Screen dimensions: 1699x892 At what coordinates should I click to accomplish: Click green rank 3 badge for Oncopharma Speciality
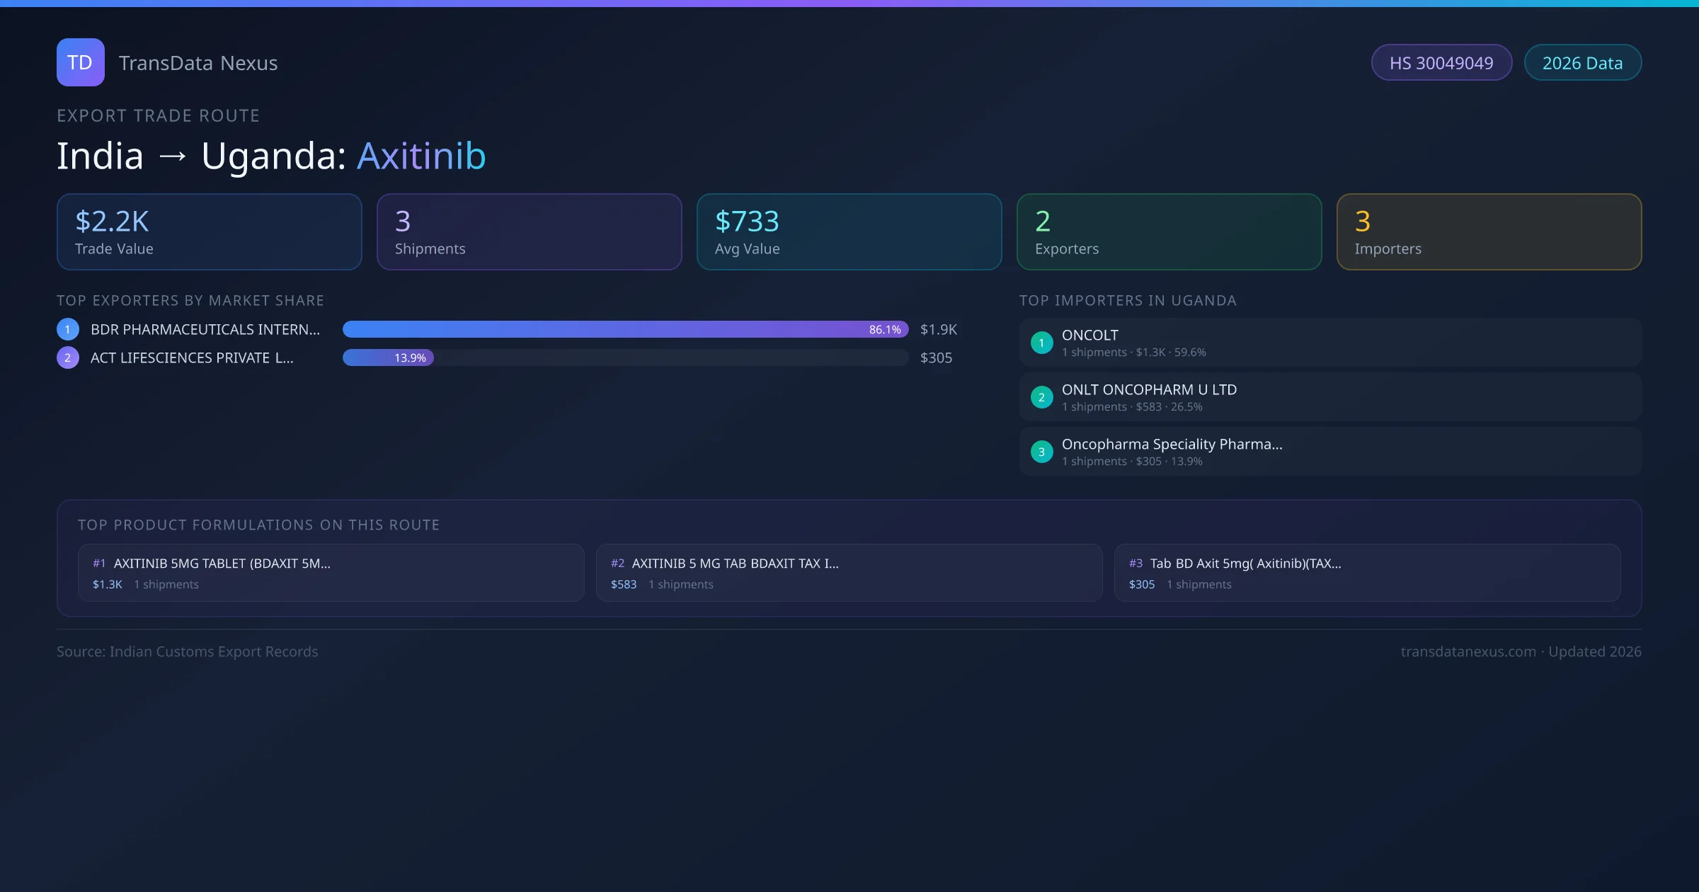pyautogui.click(x=1041, y=452)
